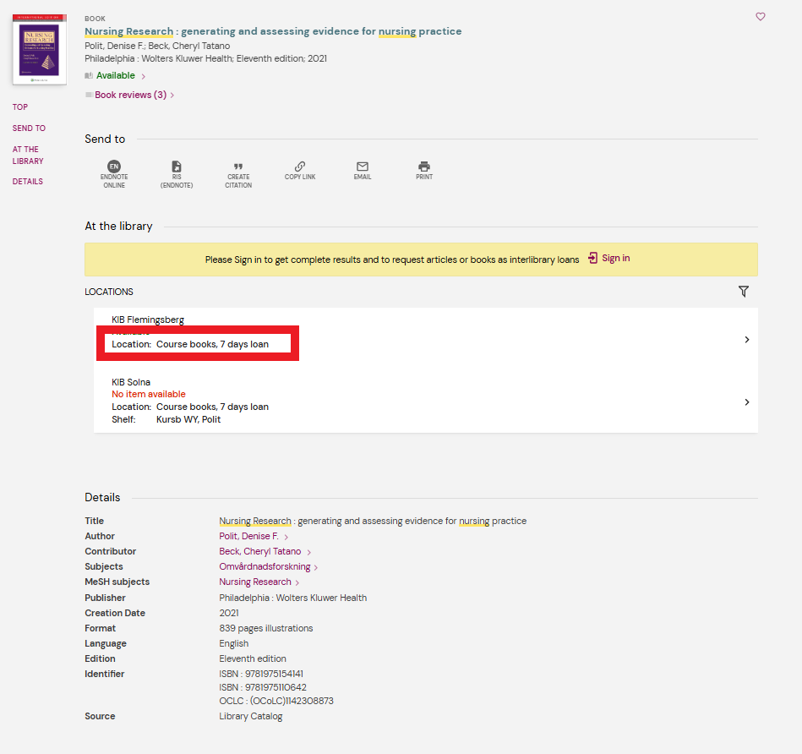802x754 pixels.
Task: Browse subject Omvårdnadsforskning
Action: click(265, 567)
